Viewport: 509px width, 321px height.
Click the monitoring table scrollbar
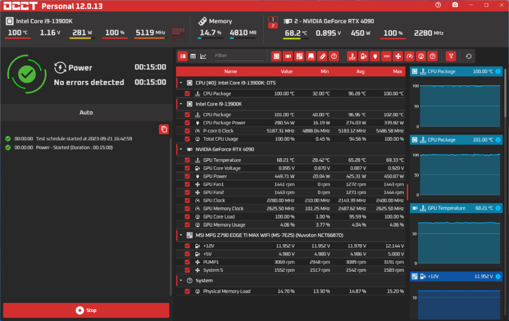point(408,192)
